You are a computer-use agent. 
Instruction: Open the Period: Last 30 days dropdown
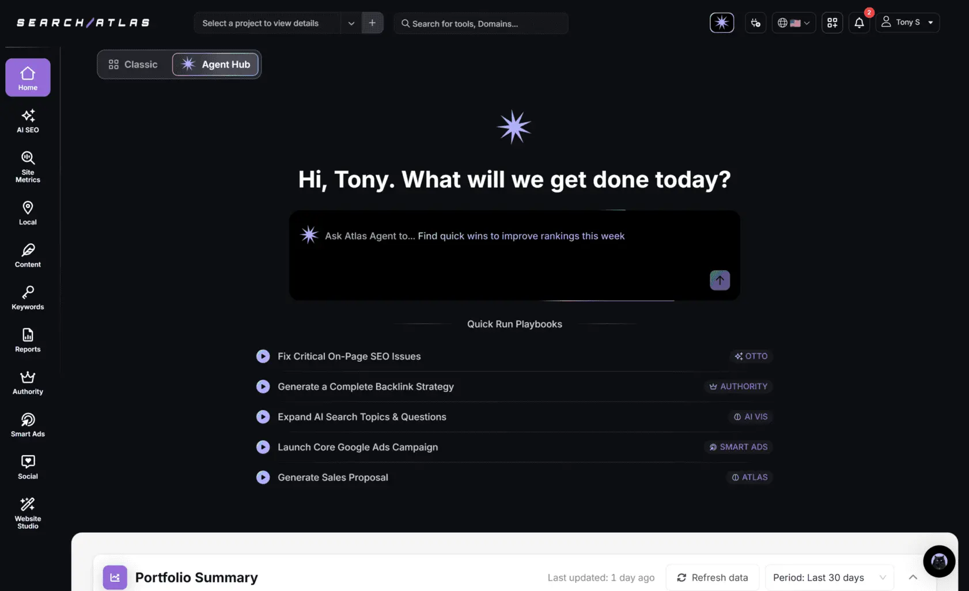coord(829,577)
